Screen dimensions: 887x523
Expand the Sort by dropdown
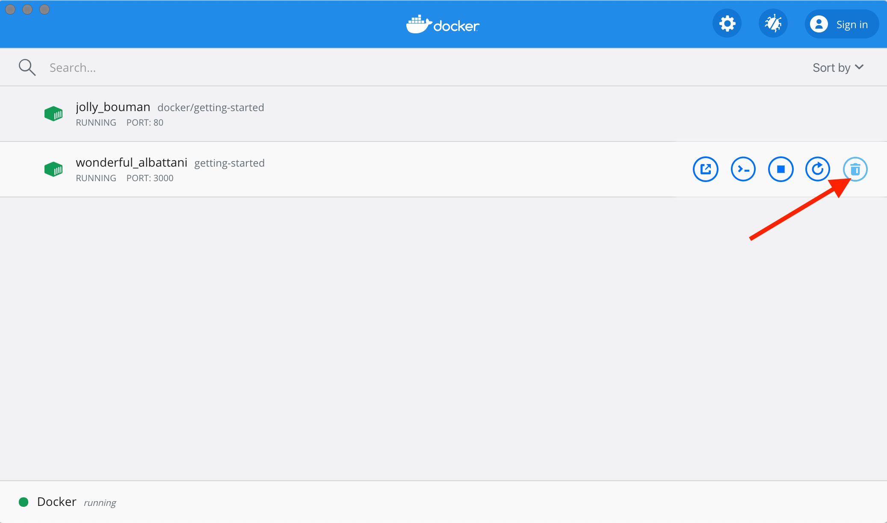(838, 68)
